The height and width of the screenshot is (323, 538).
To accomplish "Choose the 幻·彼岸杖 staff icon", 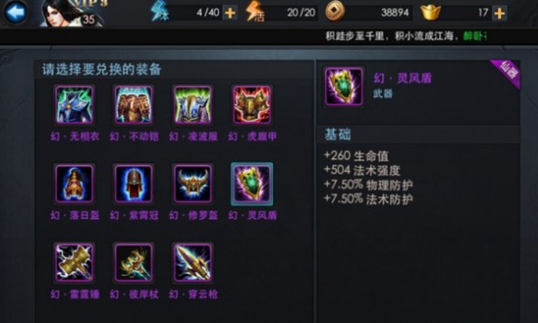I will coord(133,263).
